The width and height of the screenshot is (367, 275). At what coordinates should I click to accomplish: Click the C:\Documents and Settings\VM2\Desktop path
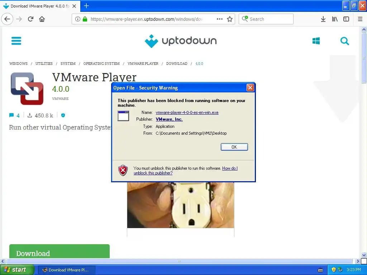pyautogui.click(x=191, y=133)
